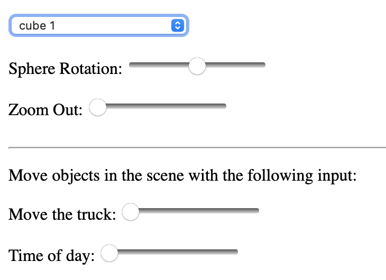Click the "Time of day:" label
The height and width of the screenshot is (280, 386).
(52, 257)
